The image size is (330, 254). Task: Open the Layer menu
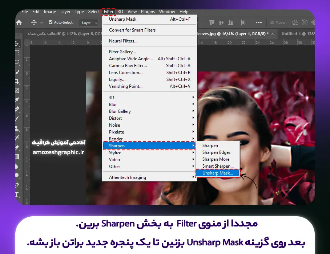click(65, 12)
